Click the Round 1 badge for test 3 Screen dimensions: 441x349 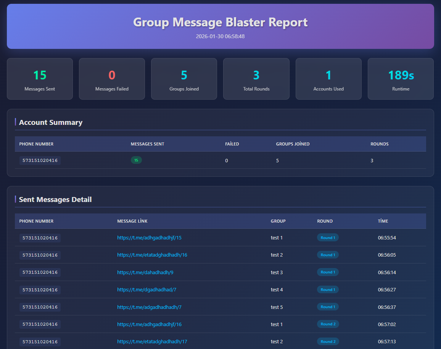(x=328, y=272)
